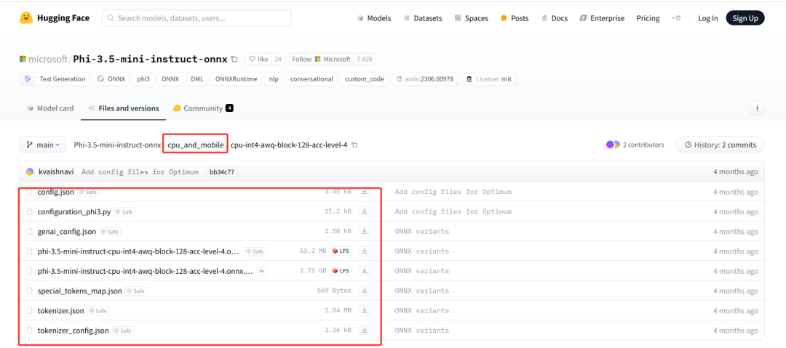Expand the more navigation menu icon
The width and height of the screenshot is (786, 348).
click(676, 18)
